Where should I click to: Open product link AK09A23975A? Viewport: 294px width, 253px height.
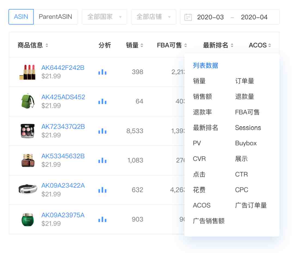(63, 215)
